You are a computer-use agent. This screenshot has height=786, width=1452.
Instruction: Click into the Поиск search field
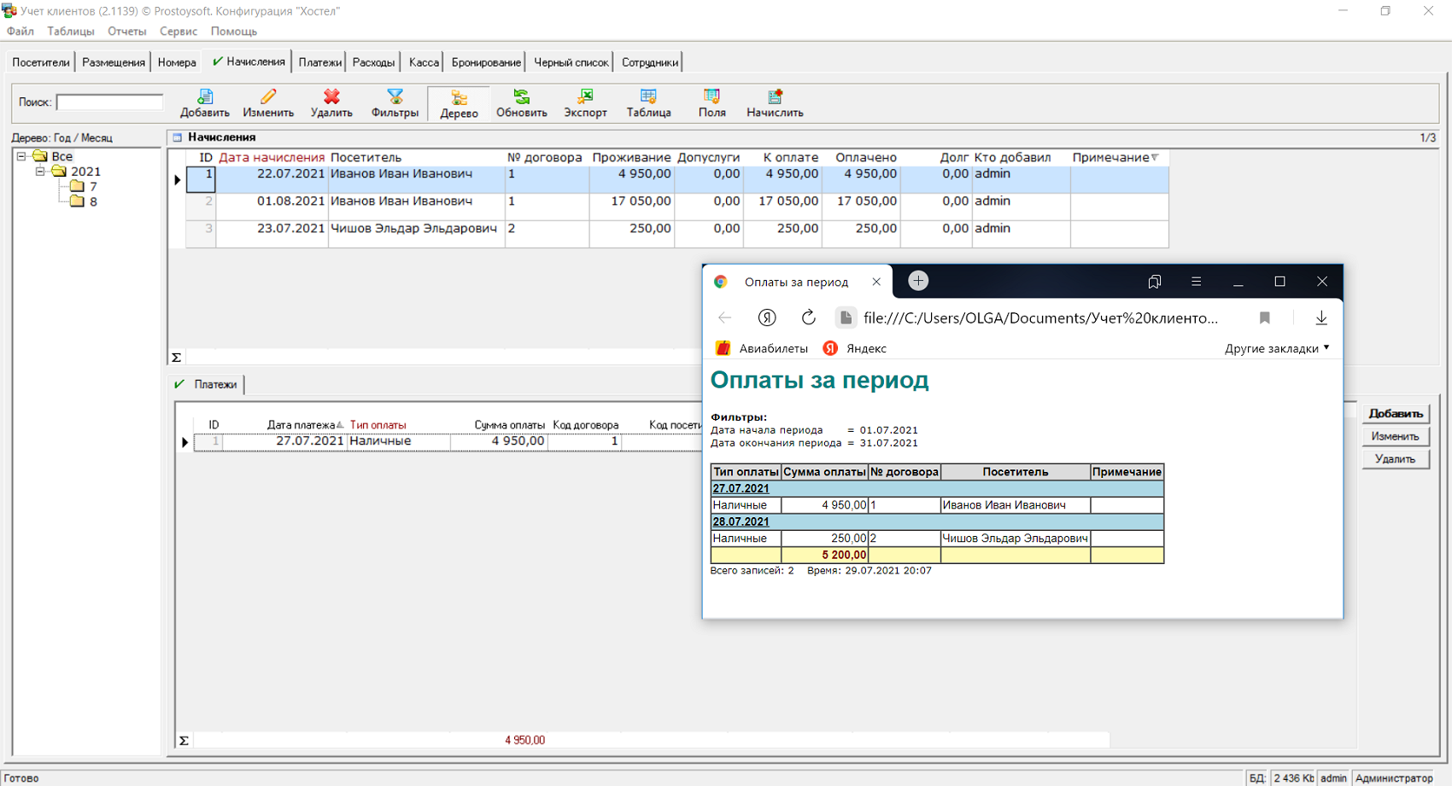pyautogui.click(x=109, y=102)
